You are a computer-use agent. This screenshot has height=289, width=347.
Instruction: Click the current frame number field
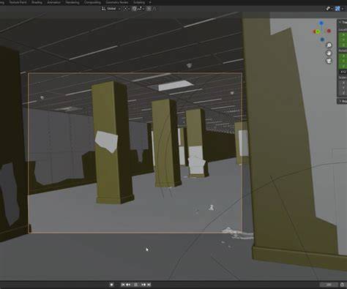tap(329, 285)
